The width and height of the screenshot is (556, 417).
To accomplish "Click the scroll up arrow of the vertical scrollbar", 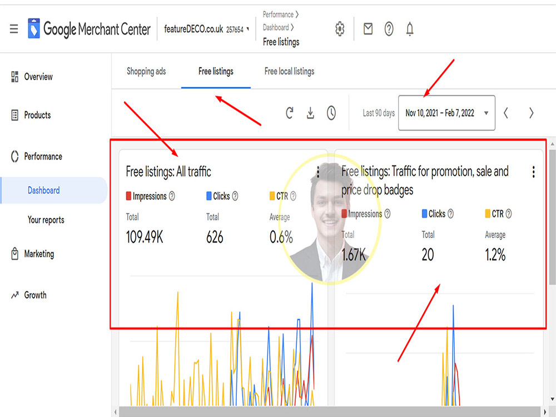I will coord(552,144).
